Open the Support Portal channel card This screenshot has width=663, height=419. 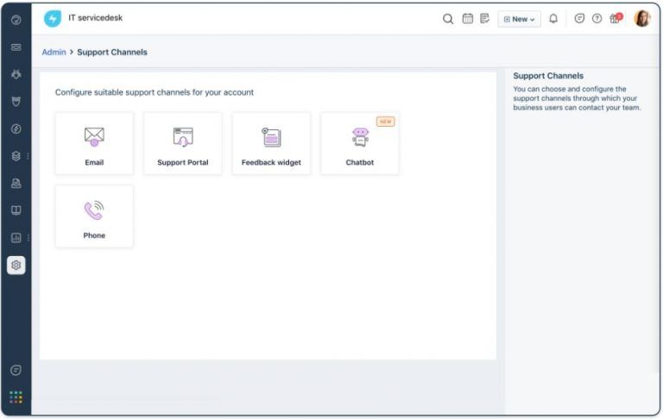(183, 144)
